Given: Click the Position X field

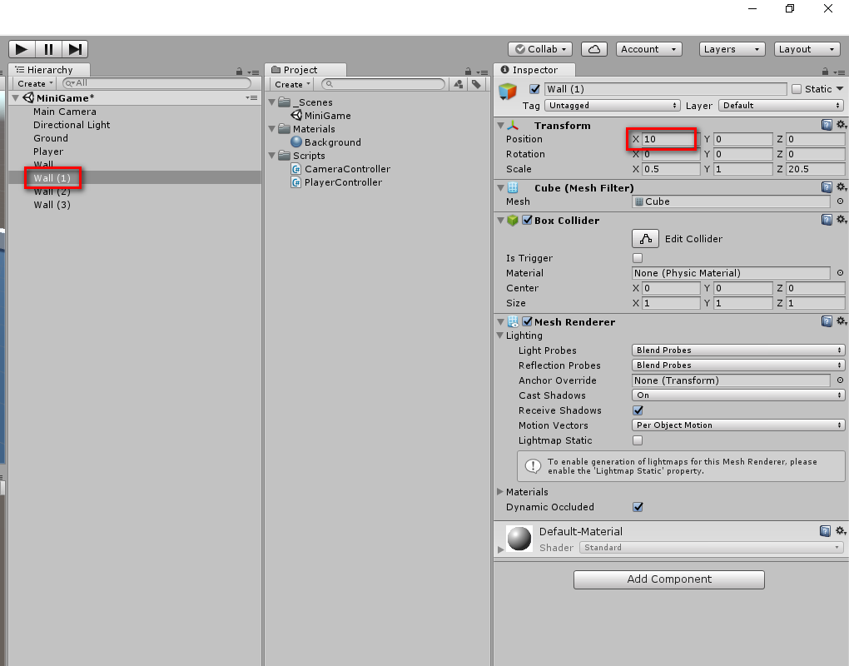Looking at the screenshot, I should point(670,139).
